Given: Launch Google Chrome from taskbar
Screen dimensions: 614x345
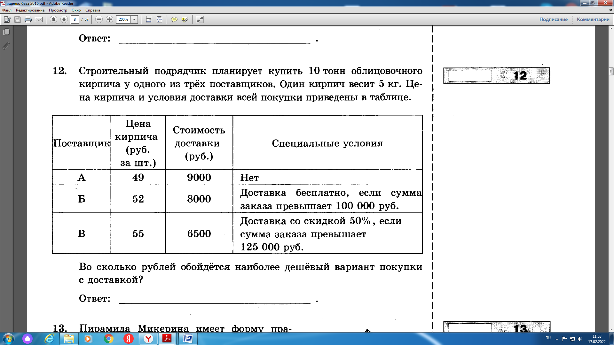Looking at the screenshot, I should [x=109, y=339].
